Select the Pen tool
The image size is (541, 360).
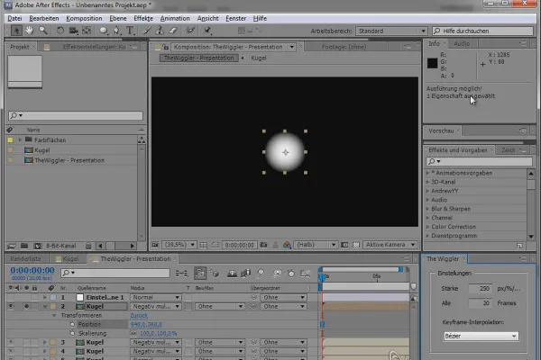[x=117, y=31]
